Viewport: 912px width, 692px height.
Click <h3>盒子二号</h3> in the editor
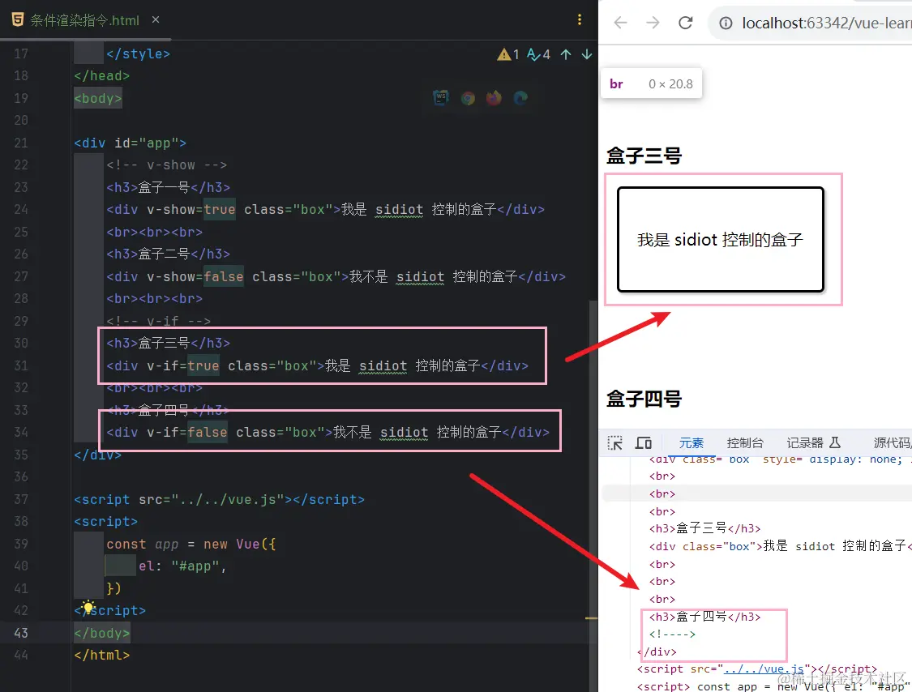[x=168, y=254]
